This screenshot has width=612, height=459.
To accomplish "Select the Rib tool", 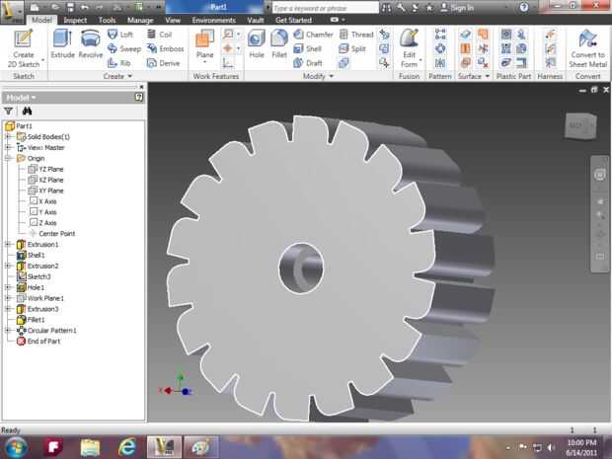I will pos(119,63).
